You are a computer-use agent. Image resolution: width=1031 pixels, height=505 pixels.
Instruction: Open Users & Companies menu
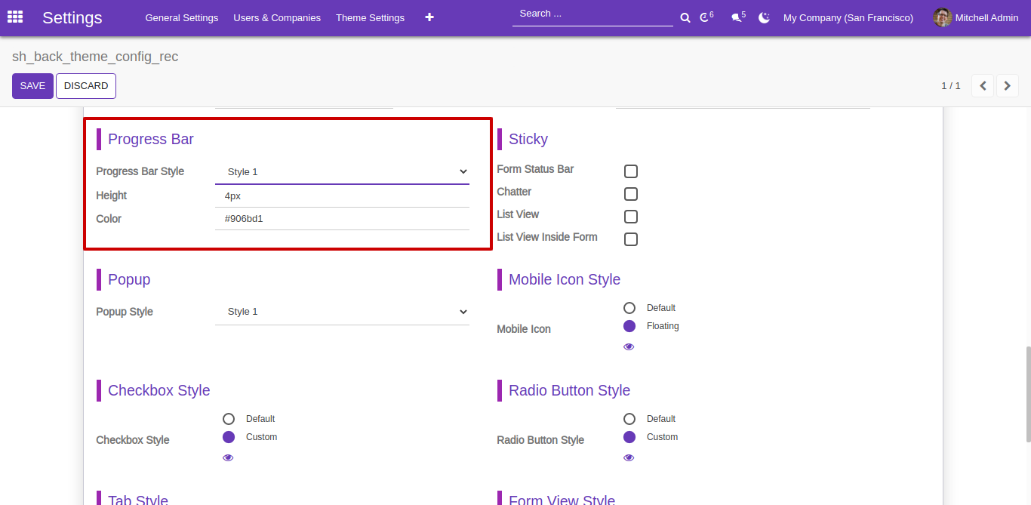point(277,17)
